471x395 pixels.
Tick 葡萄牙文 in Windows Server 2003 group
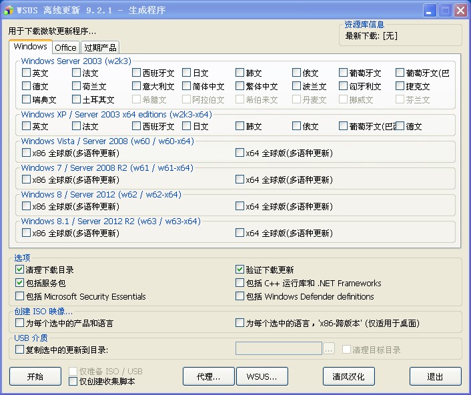[x=343, y=72]
